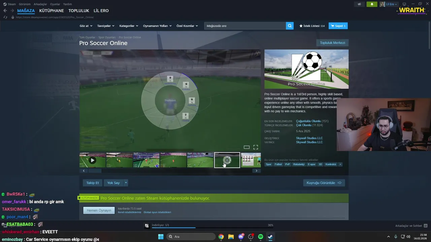Open the Steam menu

coord(9,4)
